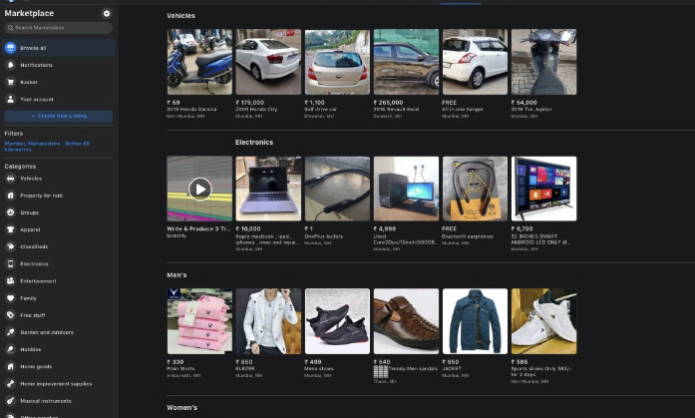695x418 pixels.
Task: Open Marketplace settings gear icon
Action: [x=107, y=13]
